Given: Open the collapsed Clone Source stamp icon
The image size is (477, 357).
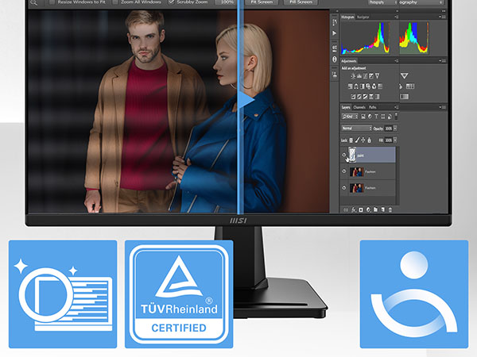Looking at the screenshot, I should [335, 75].
